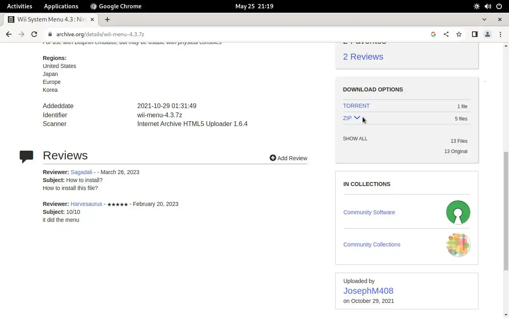Click the '1 file' count next to TORRENT

tap(462, 106)
